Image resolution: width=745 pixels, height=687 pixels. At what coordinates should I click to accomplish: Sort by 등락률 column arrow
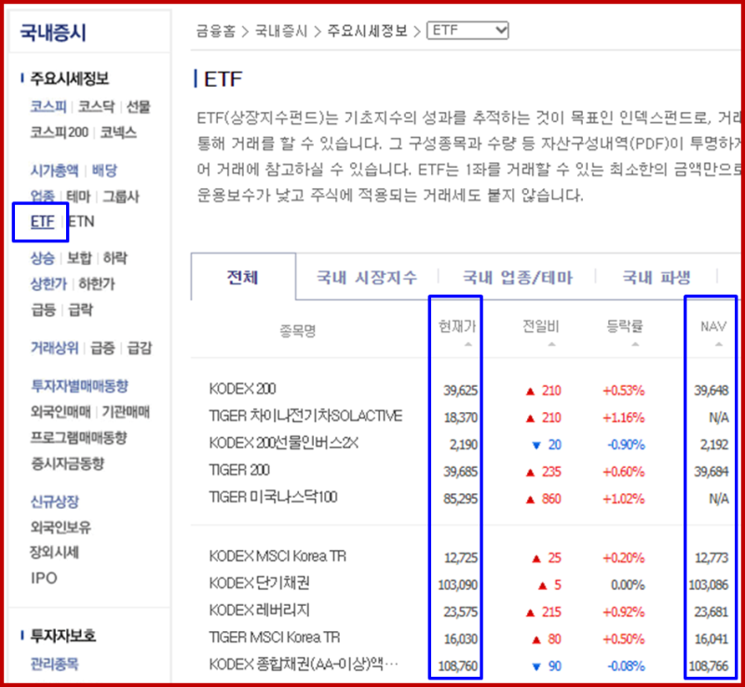coord(635,344)
